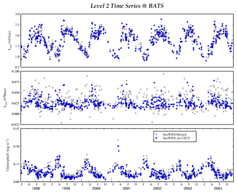
Task: Click the Lwn (443nm) y-axis label
Action: [9, 40]
